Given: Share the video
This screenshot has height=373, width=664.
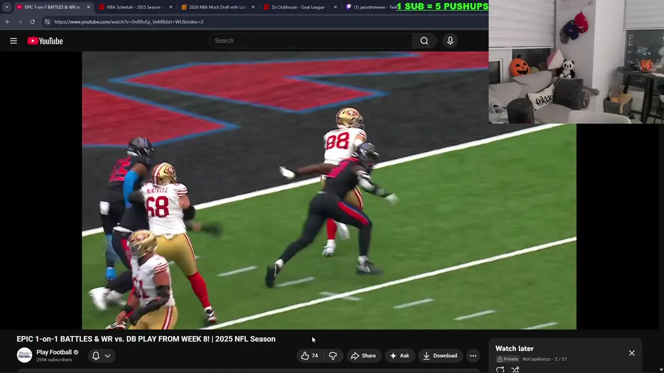Looking at the screenshot, I should click(363, 356).
